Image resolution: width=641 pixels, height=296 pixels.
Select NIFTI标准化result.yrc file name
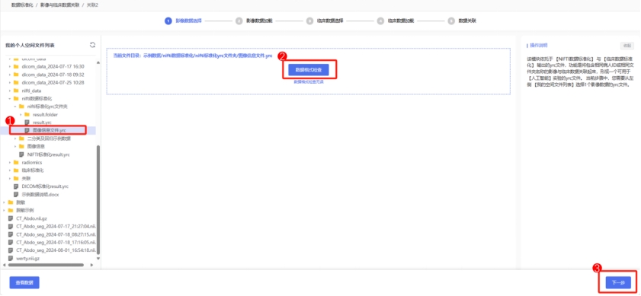(x=49, y=154)
